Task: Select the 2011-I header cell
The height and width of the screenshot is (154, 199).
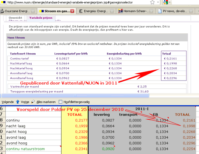Action: click(x=142, y=109)
